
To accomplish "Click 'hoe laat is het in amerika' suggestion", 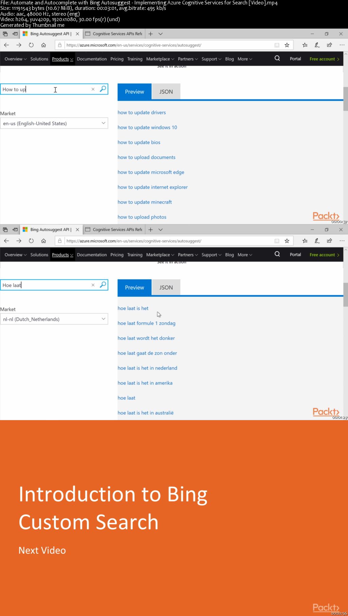I will pyautogui.click(x=145, y=383).
